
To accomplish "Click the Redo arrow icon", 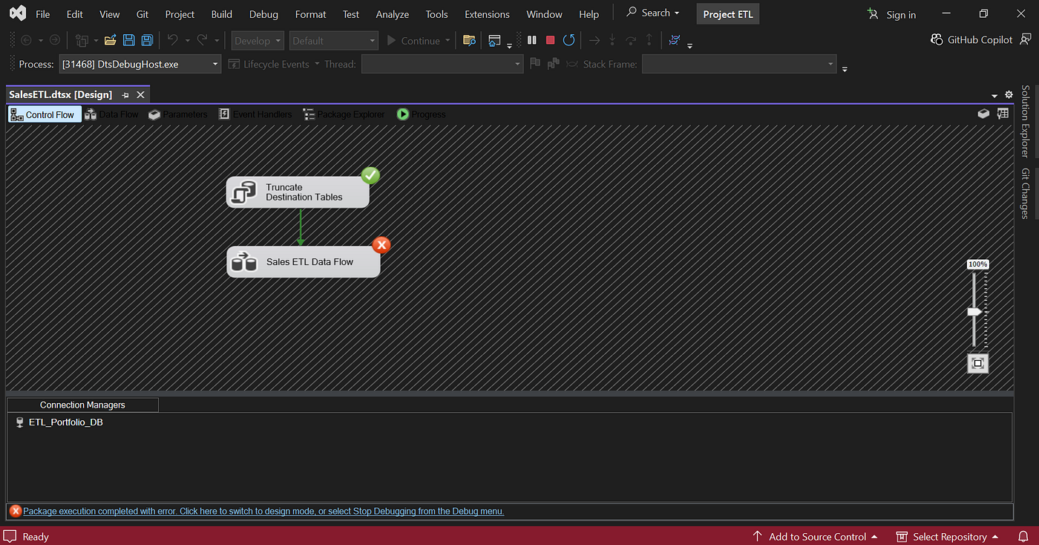I will click(202, 40).
